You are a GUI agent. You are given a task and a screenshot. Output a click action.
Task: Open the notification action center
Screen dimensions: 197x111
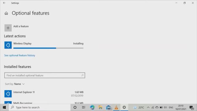tap(191, 108)
